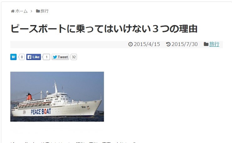Click the Facebook Like button
The width and height of the screenshot is (232, 143).
33,57
